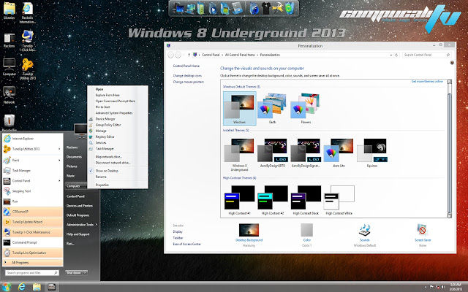Click Internet Explorer on the taskbar
The image size is (468, 292).
21,287
